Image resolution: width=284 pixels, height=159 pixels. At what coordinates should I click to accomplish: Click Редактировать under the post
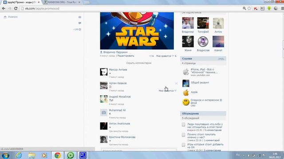(x=126, y=56)
